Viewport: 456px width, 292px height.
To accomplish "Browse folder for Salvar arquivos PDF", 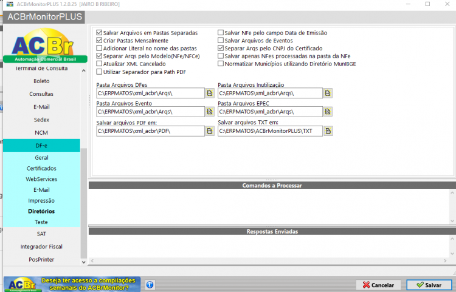I will (x=210, y=131).
